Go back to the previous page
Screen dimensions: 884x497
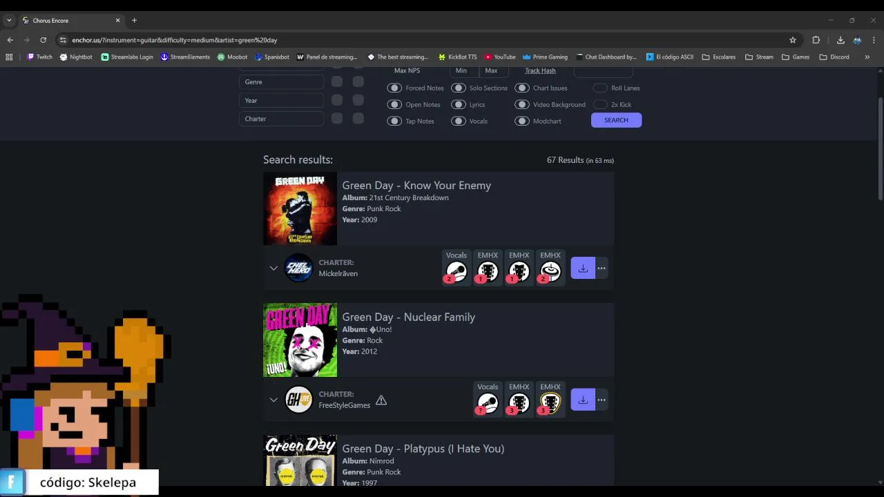(10, 40)
